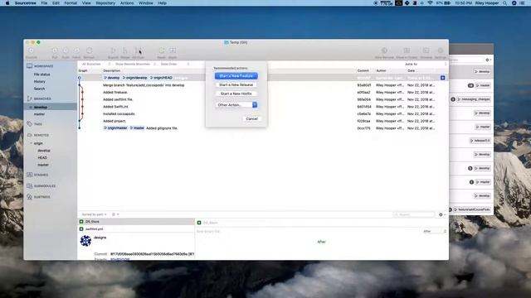The height and width of the screenshot is (298, 531).
Task: Select History in sidebar
Action: point(39,81)
